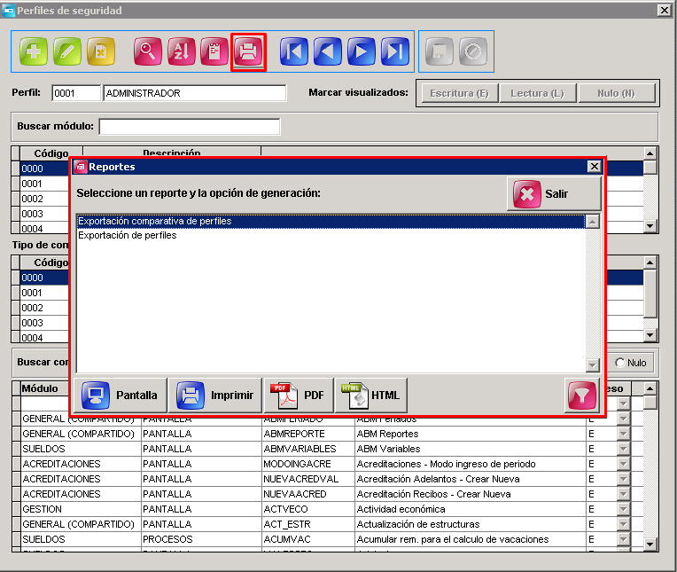
Task: Click Actividad económica description cell
Action: click(470, 509)
